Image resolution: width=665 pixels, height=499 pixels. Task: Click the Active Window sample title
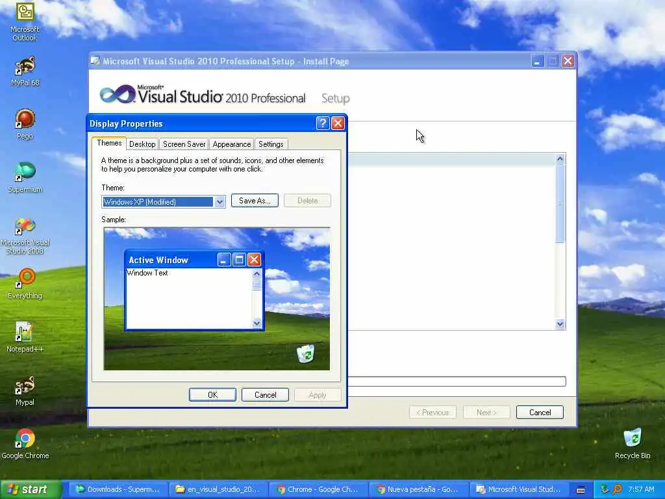(x=158, y=260)
